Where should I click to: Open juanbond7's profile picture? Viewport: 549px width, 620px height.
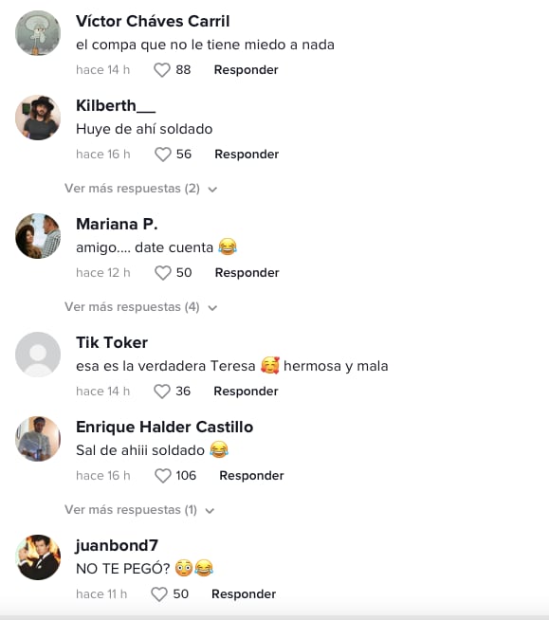[38, 557]
